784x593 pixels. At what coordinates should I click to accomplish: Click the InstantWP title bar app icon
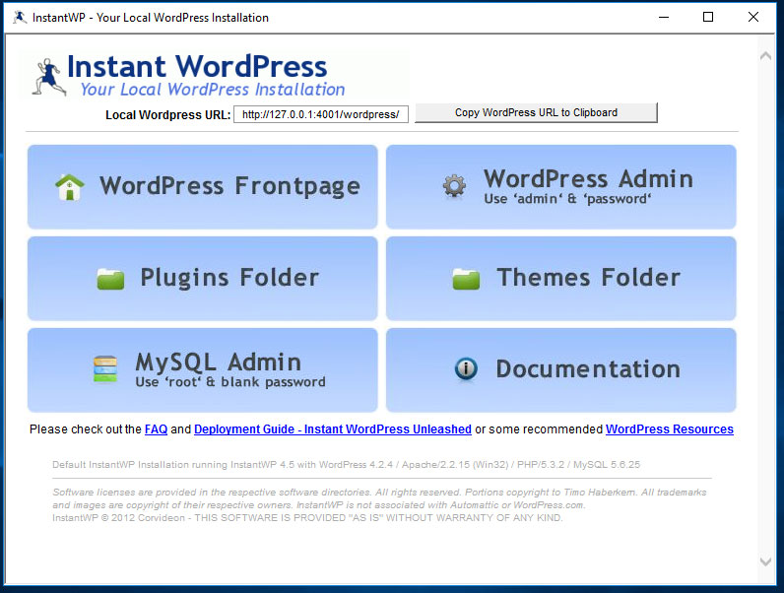point(20,18)
